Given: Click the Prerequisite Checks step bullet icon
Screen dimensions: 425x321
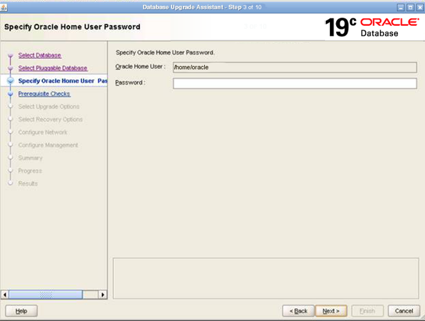Looking at the screenshot, I should 10,94.
